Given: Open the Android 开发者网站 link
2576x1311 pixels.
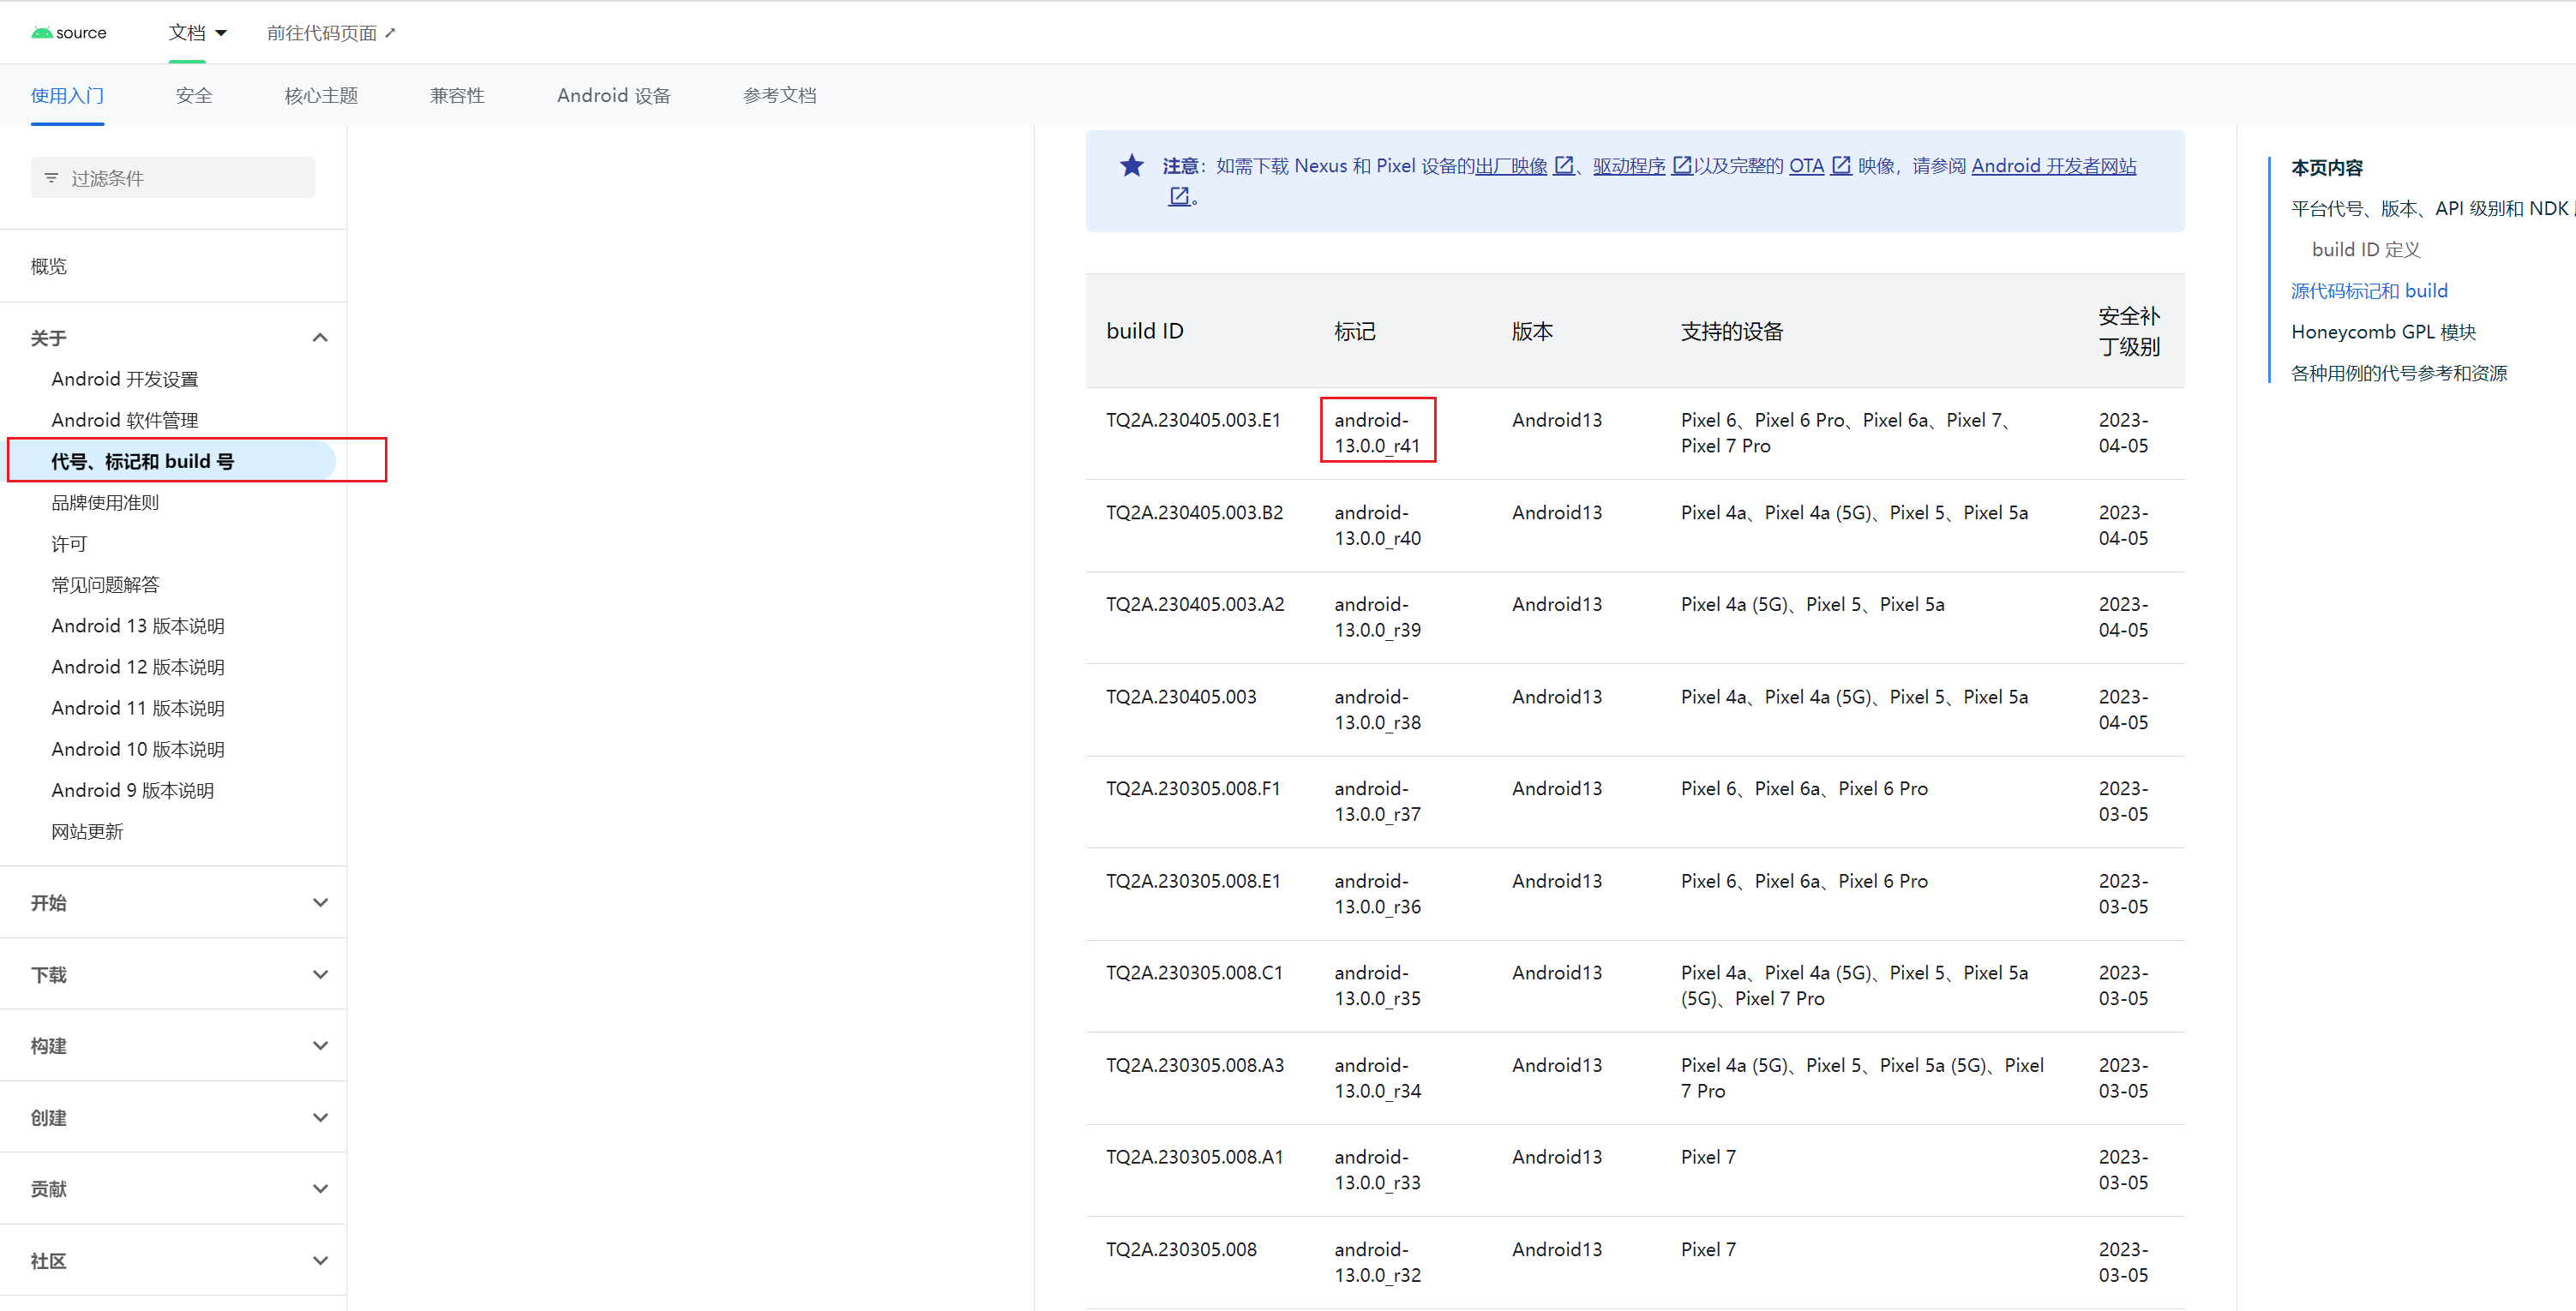Looking at the screenshot, I should click(x=2054, y=166).
